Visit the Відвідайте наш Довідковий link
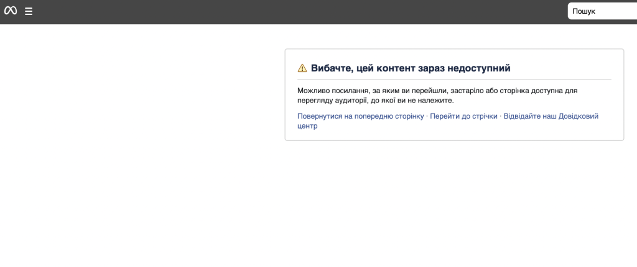 pyautogui.click(x=551, y=116)
